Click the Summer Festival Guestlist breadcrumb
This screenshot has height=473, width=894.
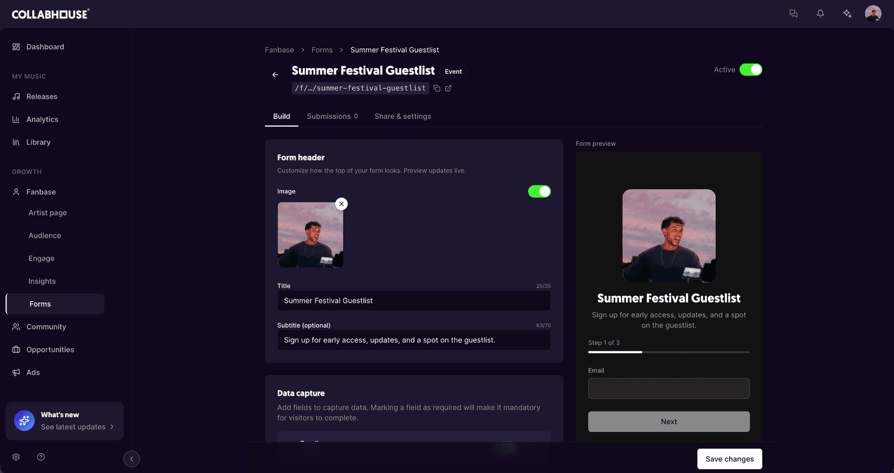[394, 50]
